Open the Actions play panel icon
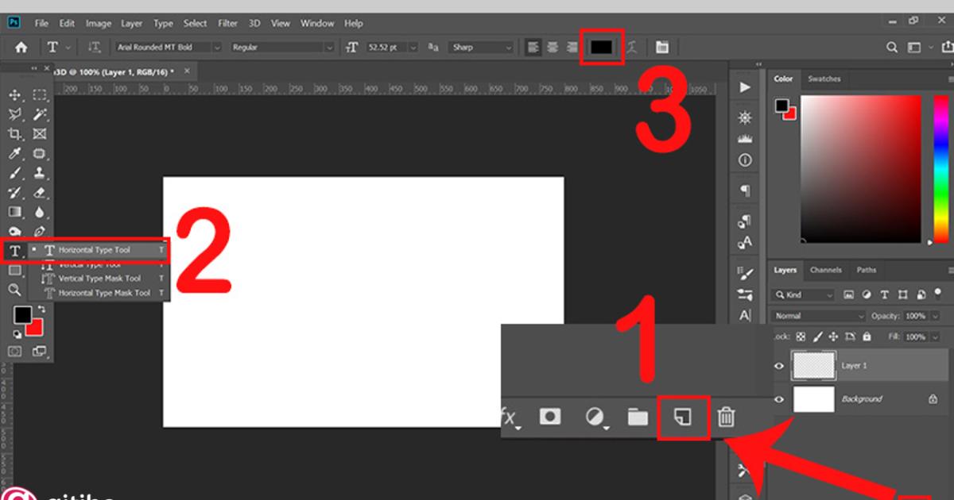 tap(745, 87)
